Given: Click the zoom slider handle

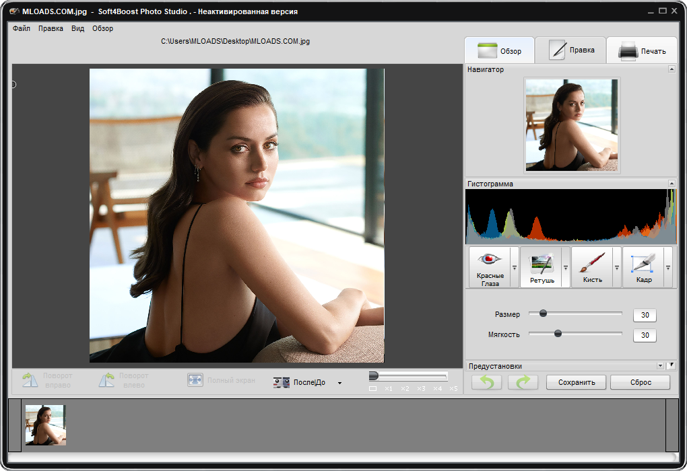Looking at the screenshot, I should pos(374,376).
